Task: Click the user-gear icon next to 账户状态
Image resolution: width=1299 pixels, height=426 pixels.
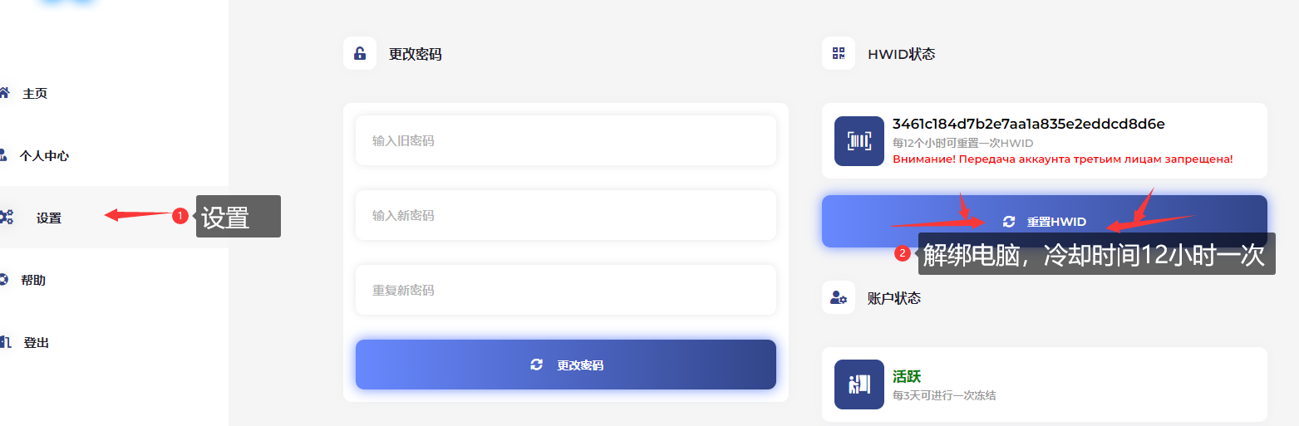Action: 839,298
